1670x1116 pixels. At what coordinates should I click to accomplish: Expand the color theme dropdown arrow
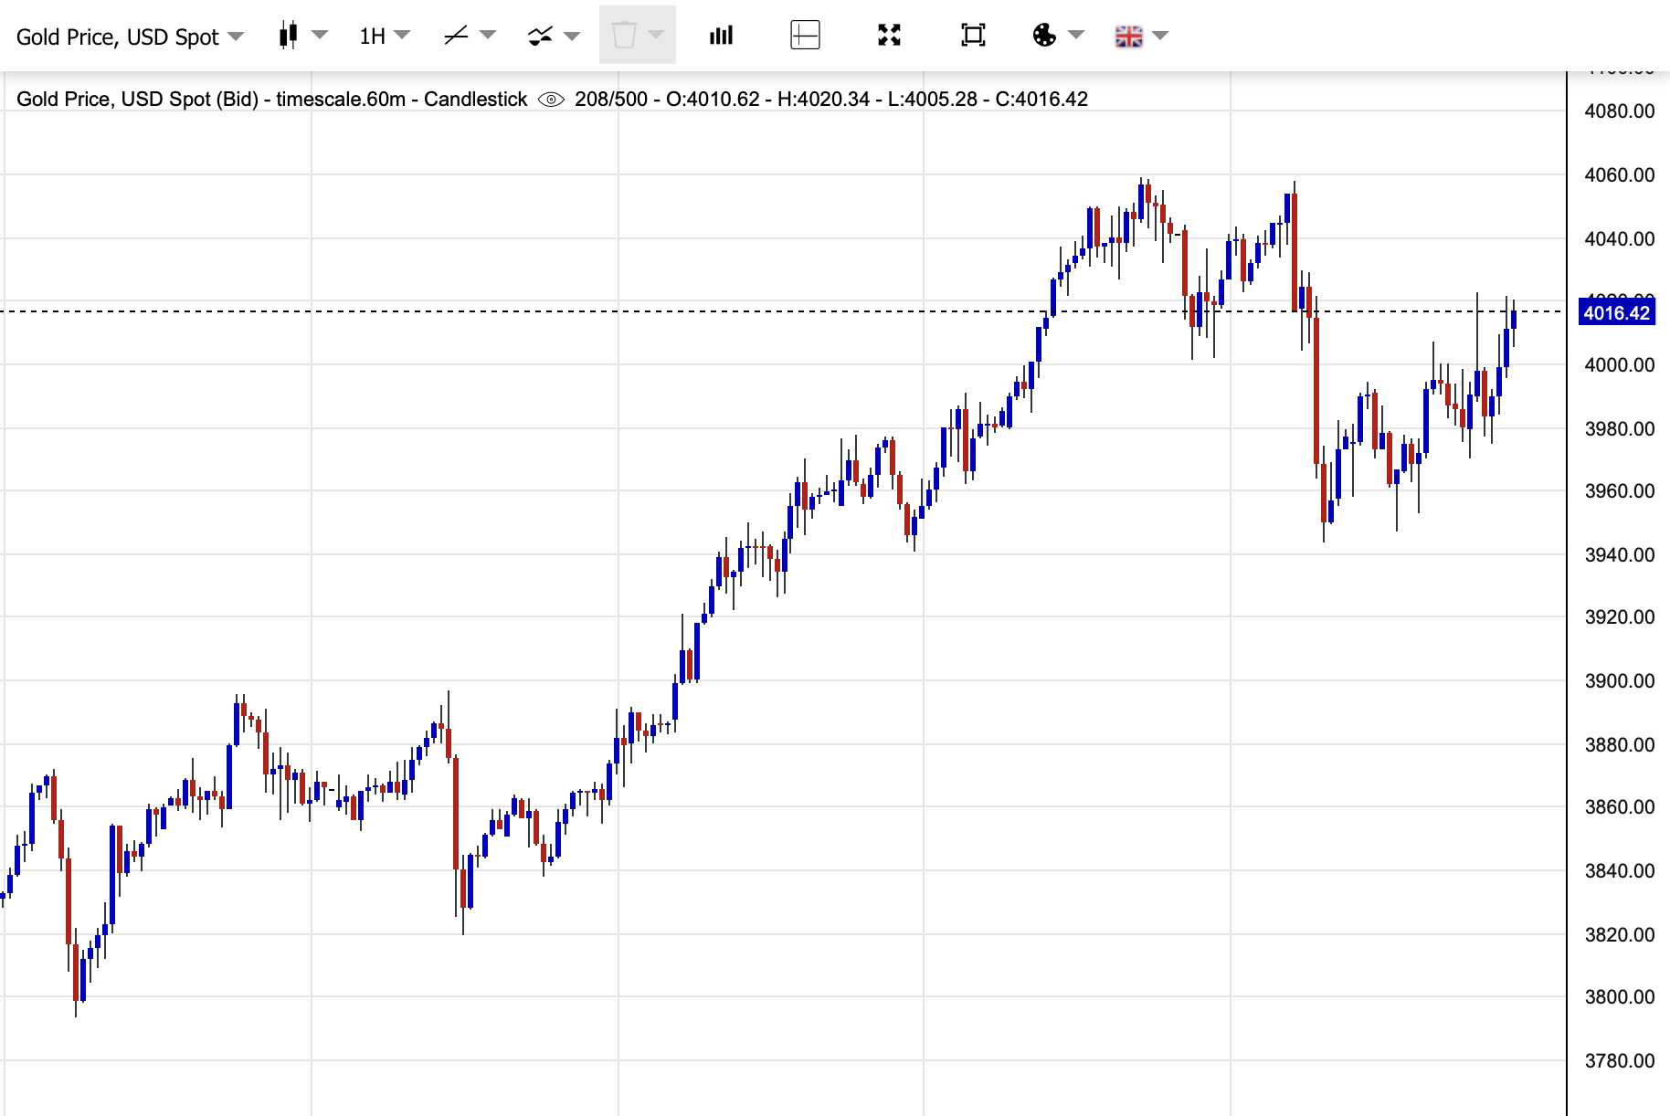pyautogui.click(x=1076, y=36)
